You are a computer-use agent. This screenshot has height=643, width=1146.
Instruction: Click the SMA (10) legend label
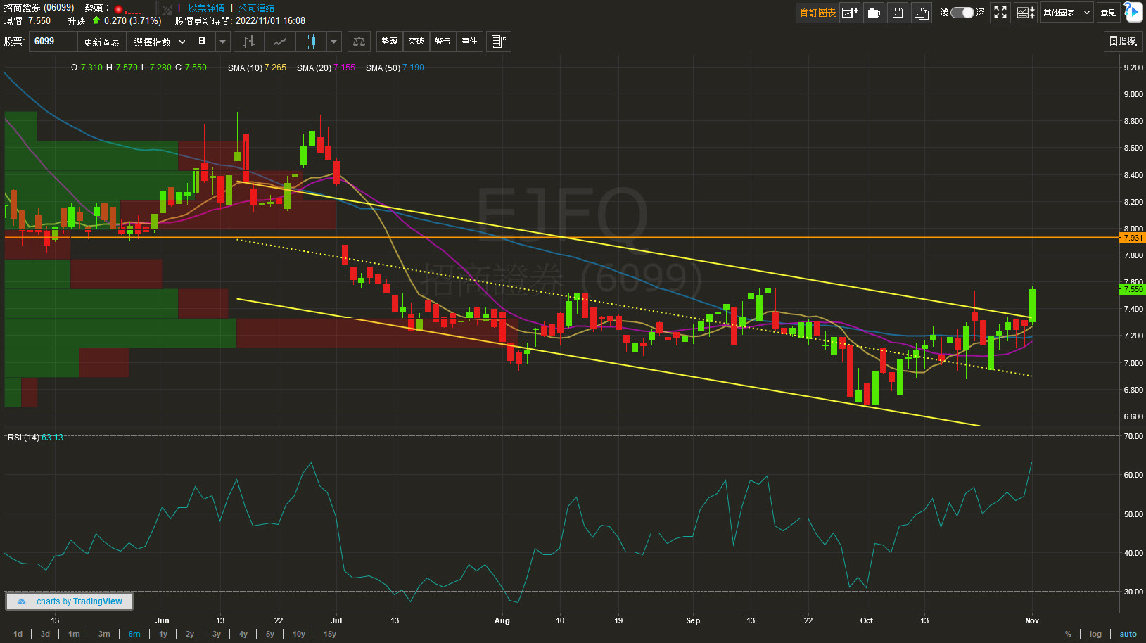(245, 68)
